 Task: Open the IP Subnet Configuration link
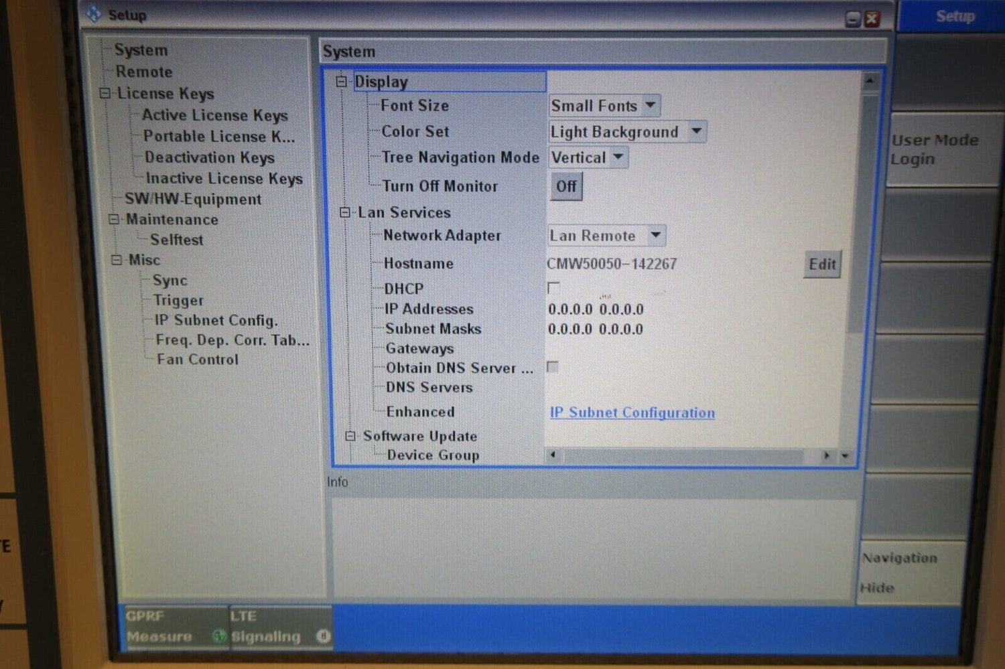[x=632, y=413]
